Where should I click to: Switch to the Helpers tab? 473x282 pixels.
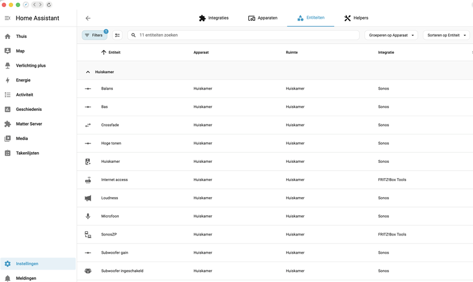point(357,18)
